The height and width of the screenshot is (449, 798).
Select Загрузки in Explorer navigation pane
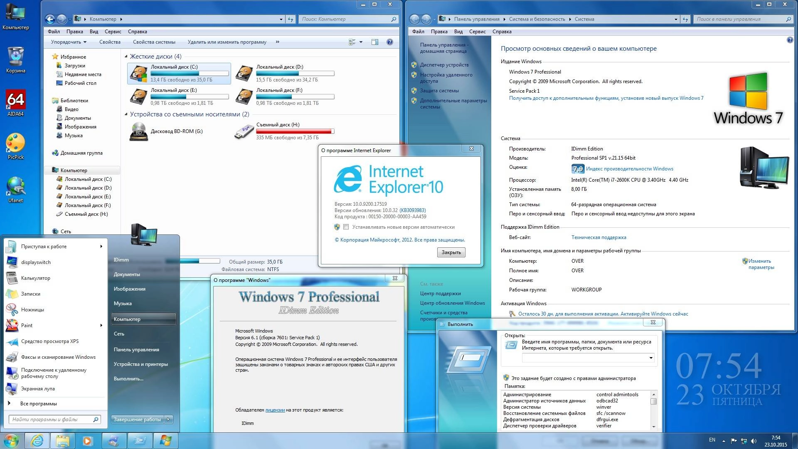pyautogui.click(x=75, y=66)
